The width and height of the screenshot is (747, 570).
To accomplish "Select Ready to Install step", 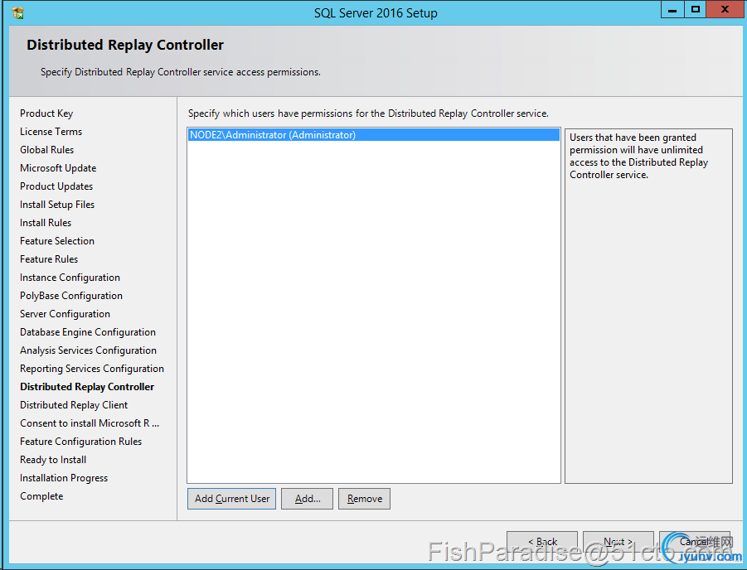I will pyautogui.click(x=53, y=460).
